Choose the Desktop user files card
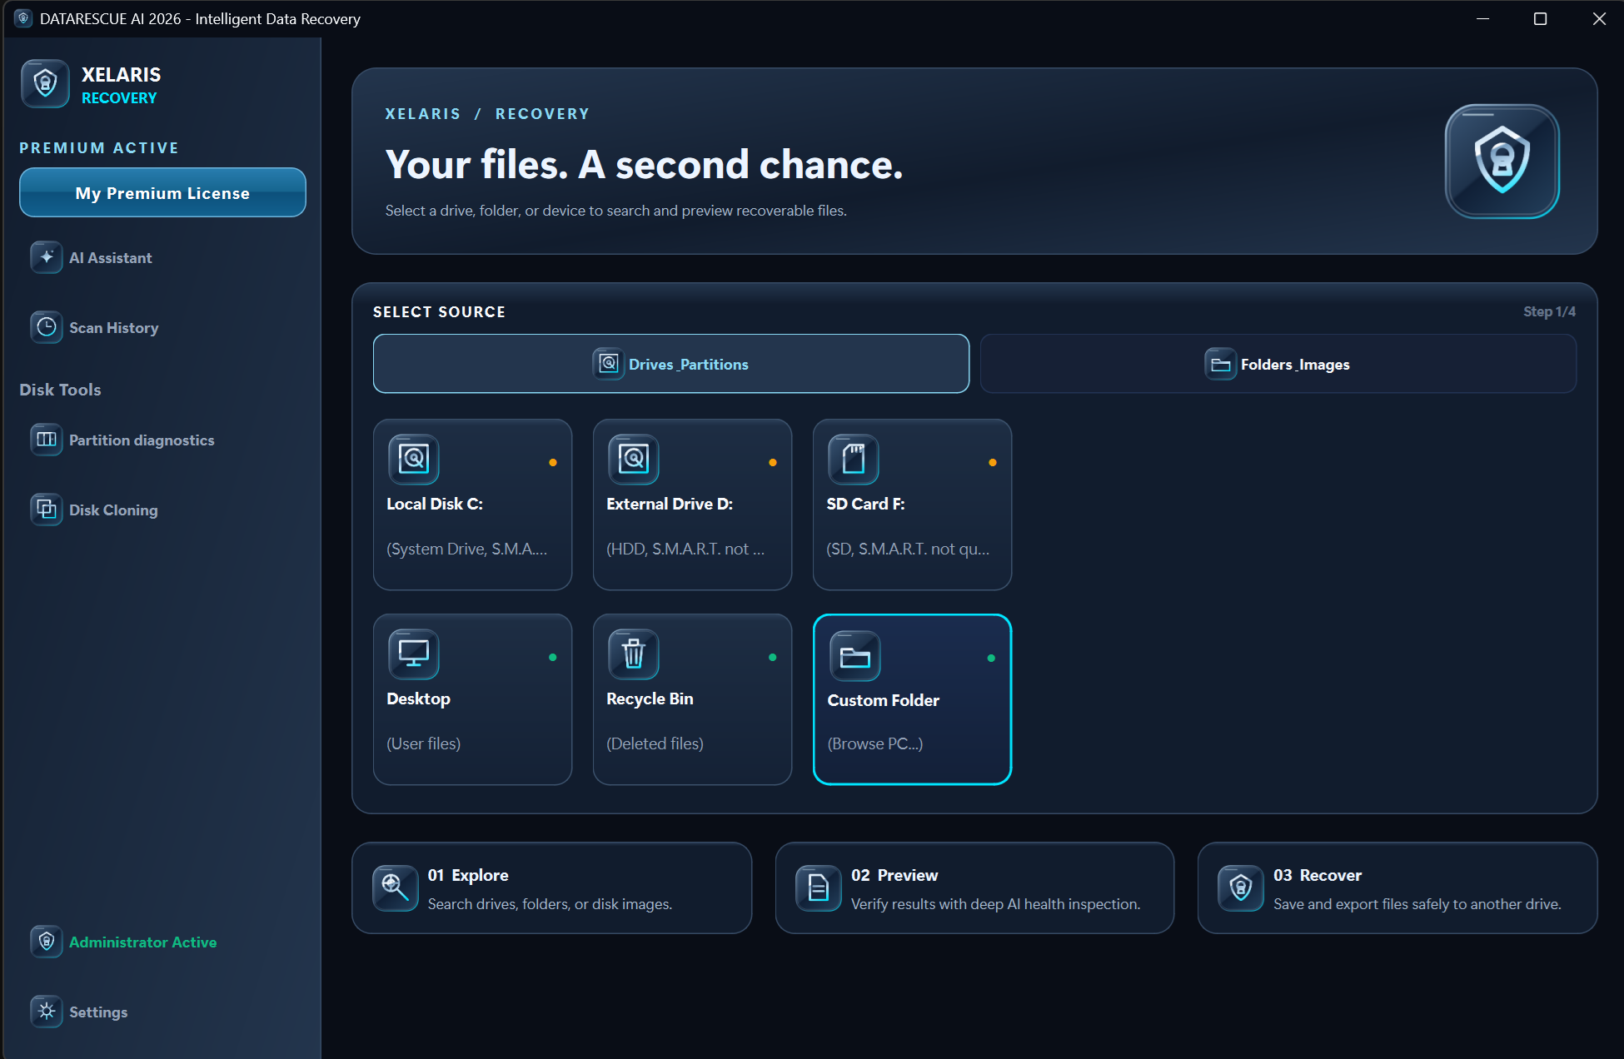The width and height of the screenshot is (1624, 1059). [x=473, y=699]
